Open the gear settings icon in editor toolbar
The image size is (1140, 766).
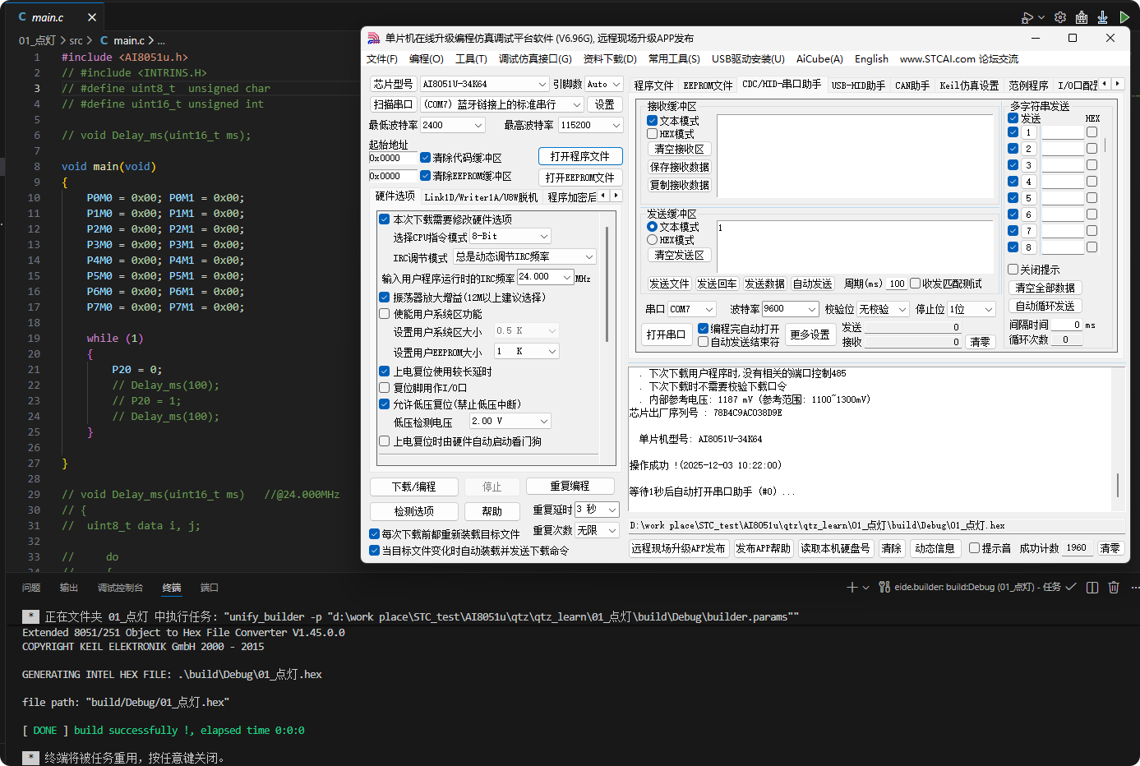tap(1060, 17)
